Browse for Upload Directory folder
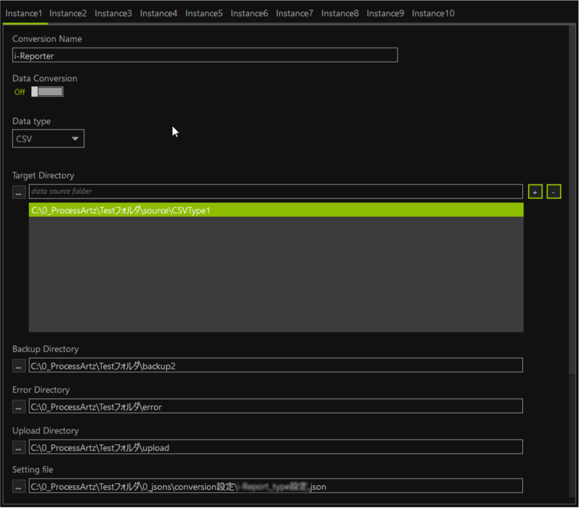579x515 pixels. 19,447
